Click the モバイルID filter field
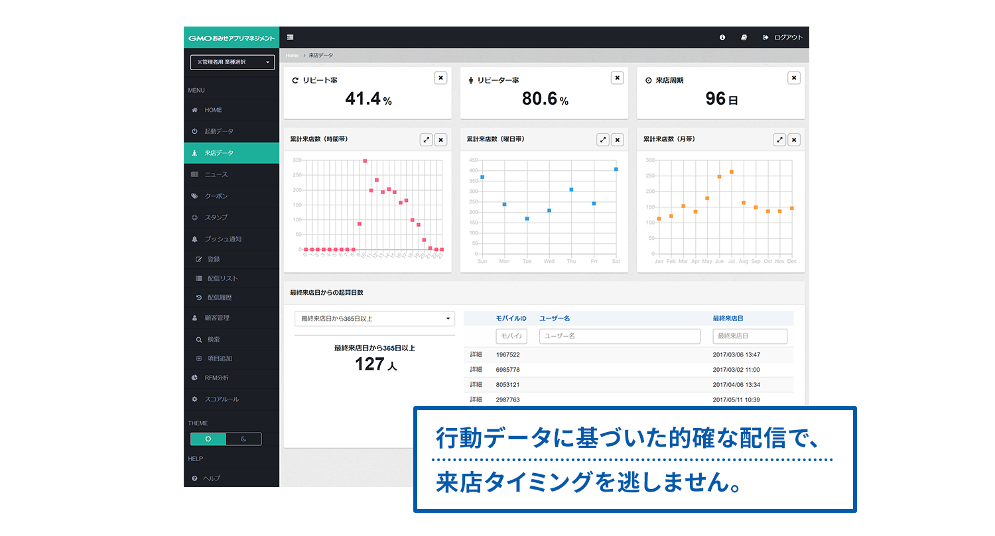This screenshot has height=536, width=995. tap(511, 336)
